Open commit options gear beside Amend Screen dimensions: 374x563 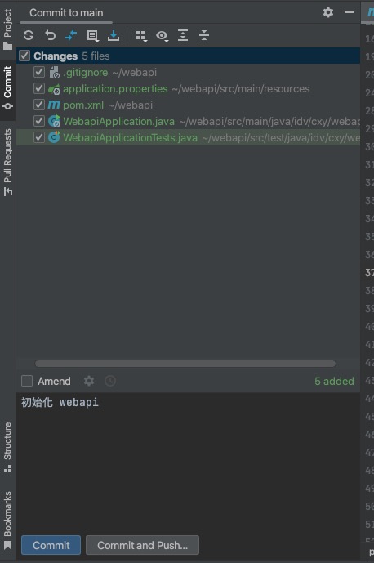[89, 381]
